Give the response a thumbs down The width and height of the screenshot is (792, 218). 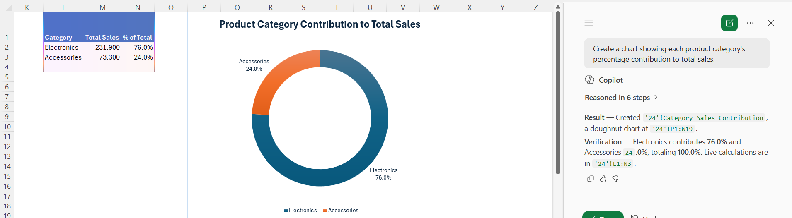click(615, 179)
